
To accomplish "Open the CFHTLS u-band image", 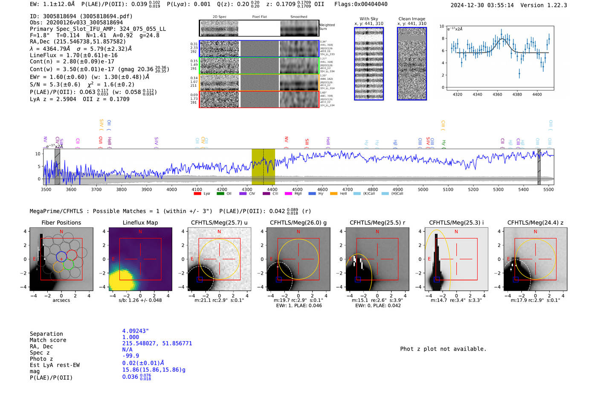I will 219,259.
